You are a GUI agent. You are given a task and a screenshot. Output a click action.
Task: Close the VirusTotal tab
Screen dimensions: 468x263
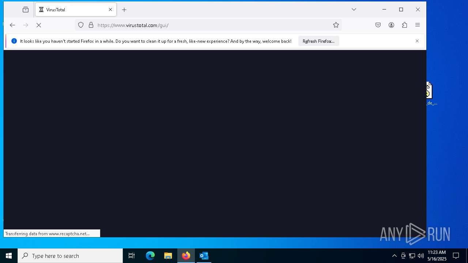[110, 10]
